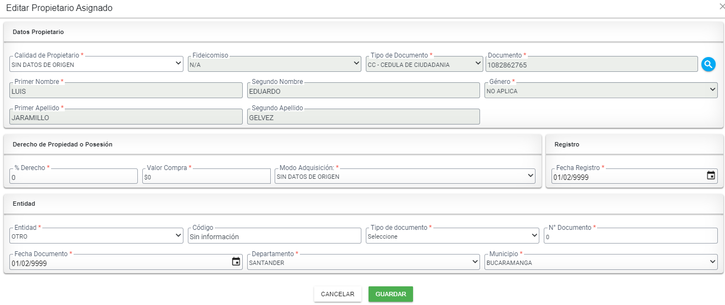Expand the Género dropdown
Viewport: 725px width, 305px height.
tap(601, 90)
